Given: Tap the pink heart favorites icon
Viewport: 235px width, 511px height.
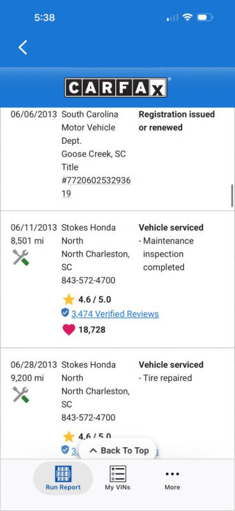Looking at the screenshot, I should click(69, 330).
